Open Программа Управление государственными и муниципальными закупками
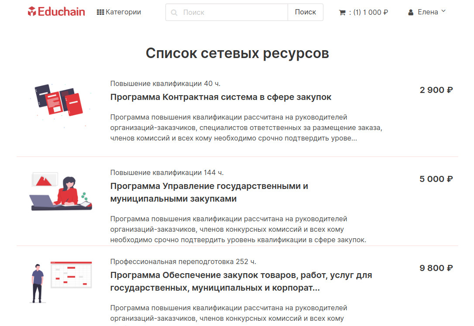474x326 pixels. pos(209,192)
